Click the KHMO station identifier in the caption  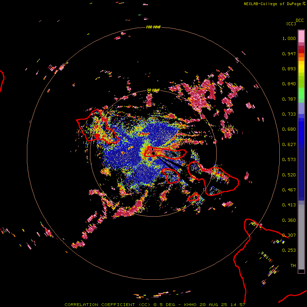[190, 305]
